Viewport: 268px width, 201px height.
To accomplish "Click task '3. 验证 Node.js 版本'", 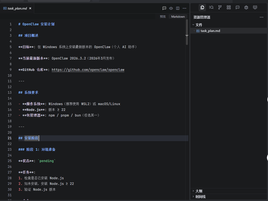I will coord(37,189).
